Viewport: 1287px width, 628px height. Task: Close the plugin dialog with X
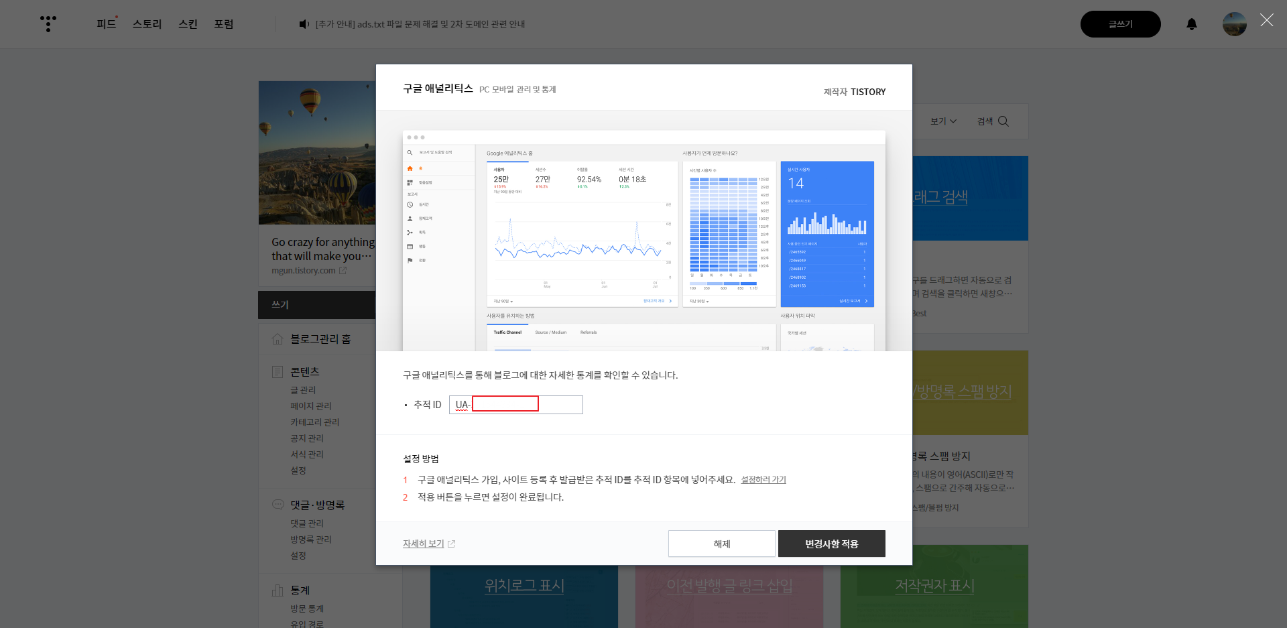coord(1267,20)
